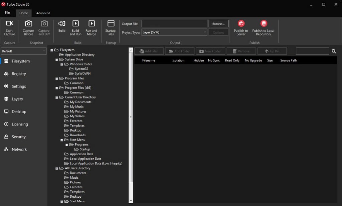This screenshot has height=206, width=342.
Task: Collapse the Programs node under Start Menu
Action: [x=67, y=145]
